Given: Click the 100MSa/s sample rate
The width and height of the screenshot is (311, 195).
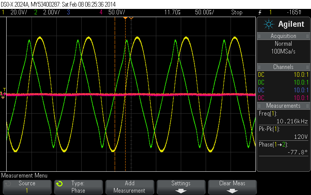Looking at the screenshot, I should tap(283, 52).
